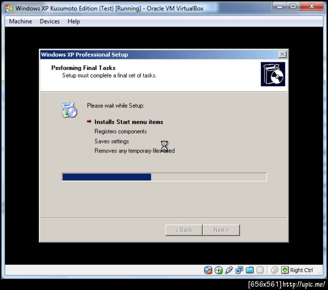Click the red arrow next to Installs Start menu items
This screenshot has height=290, width=328.
(x=89, y=121)
